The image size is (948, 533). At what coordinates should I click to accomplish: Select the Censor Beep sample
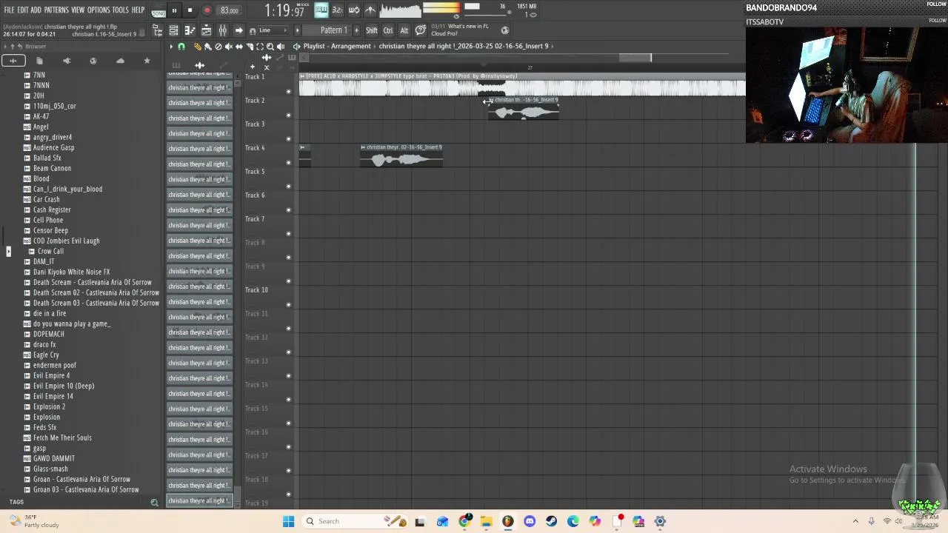50,230
